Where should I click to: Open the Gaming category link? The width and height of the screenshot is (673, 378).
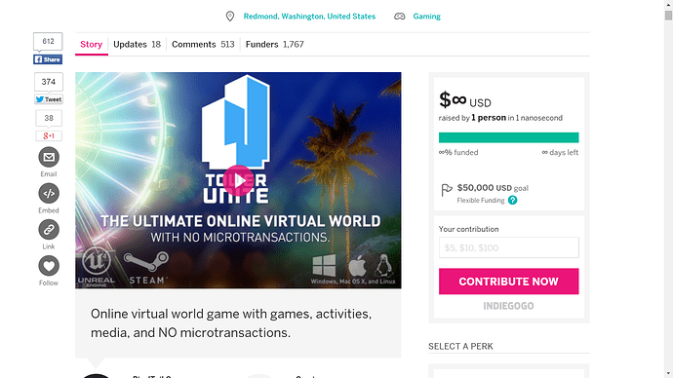pyautogui.click(x=426, y=17)
